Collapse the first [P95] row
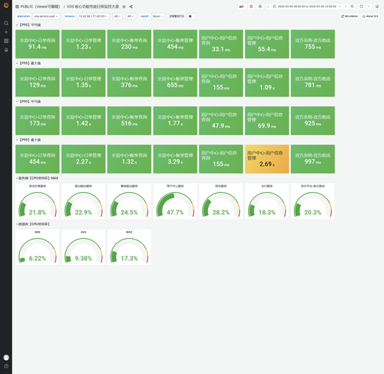The image size is (384, 374). pos(28,25)
